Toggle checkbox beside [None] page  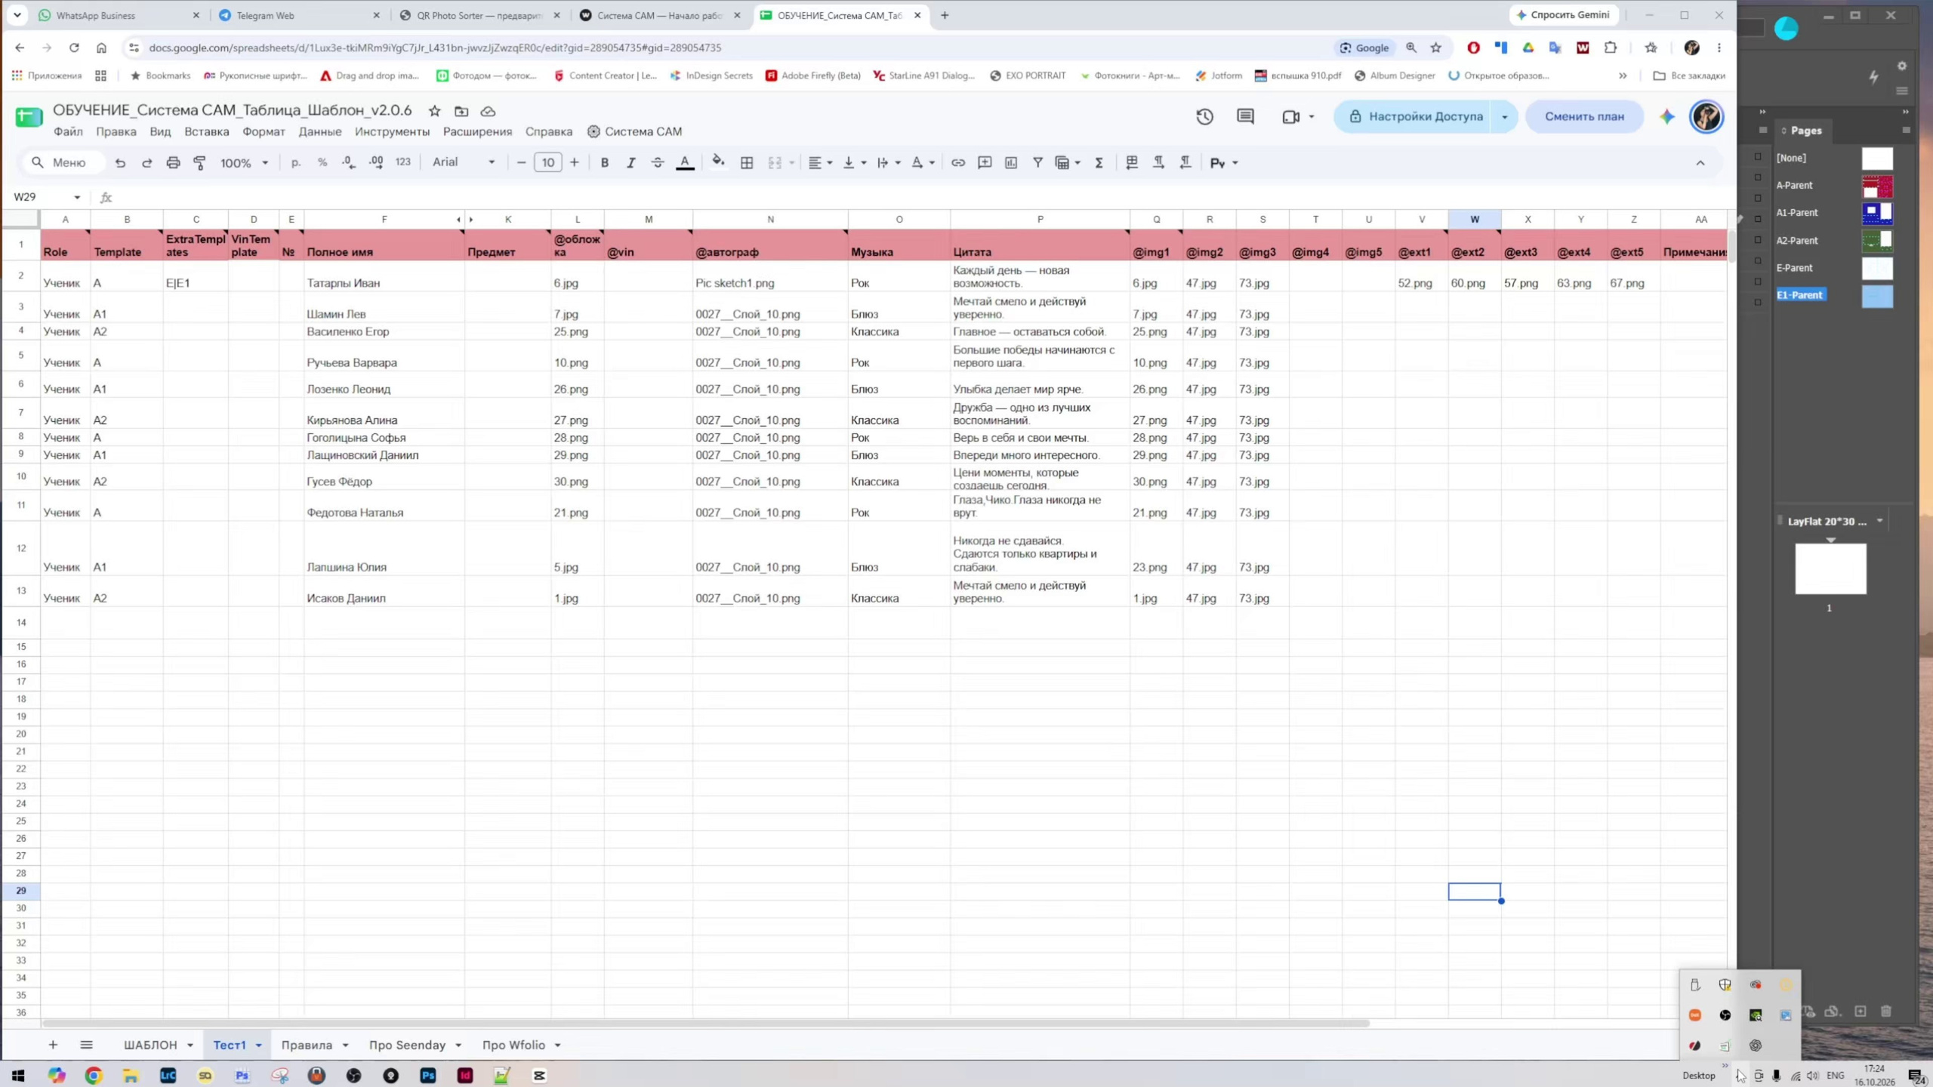[x=1758, y=158]
